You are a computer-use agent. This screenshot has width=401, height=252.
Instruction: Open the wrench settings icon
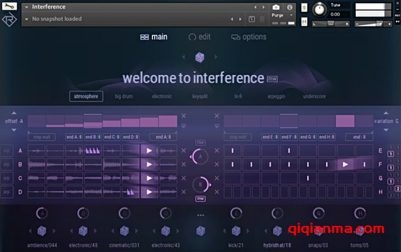(x=10, y=6)
